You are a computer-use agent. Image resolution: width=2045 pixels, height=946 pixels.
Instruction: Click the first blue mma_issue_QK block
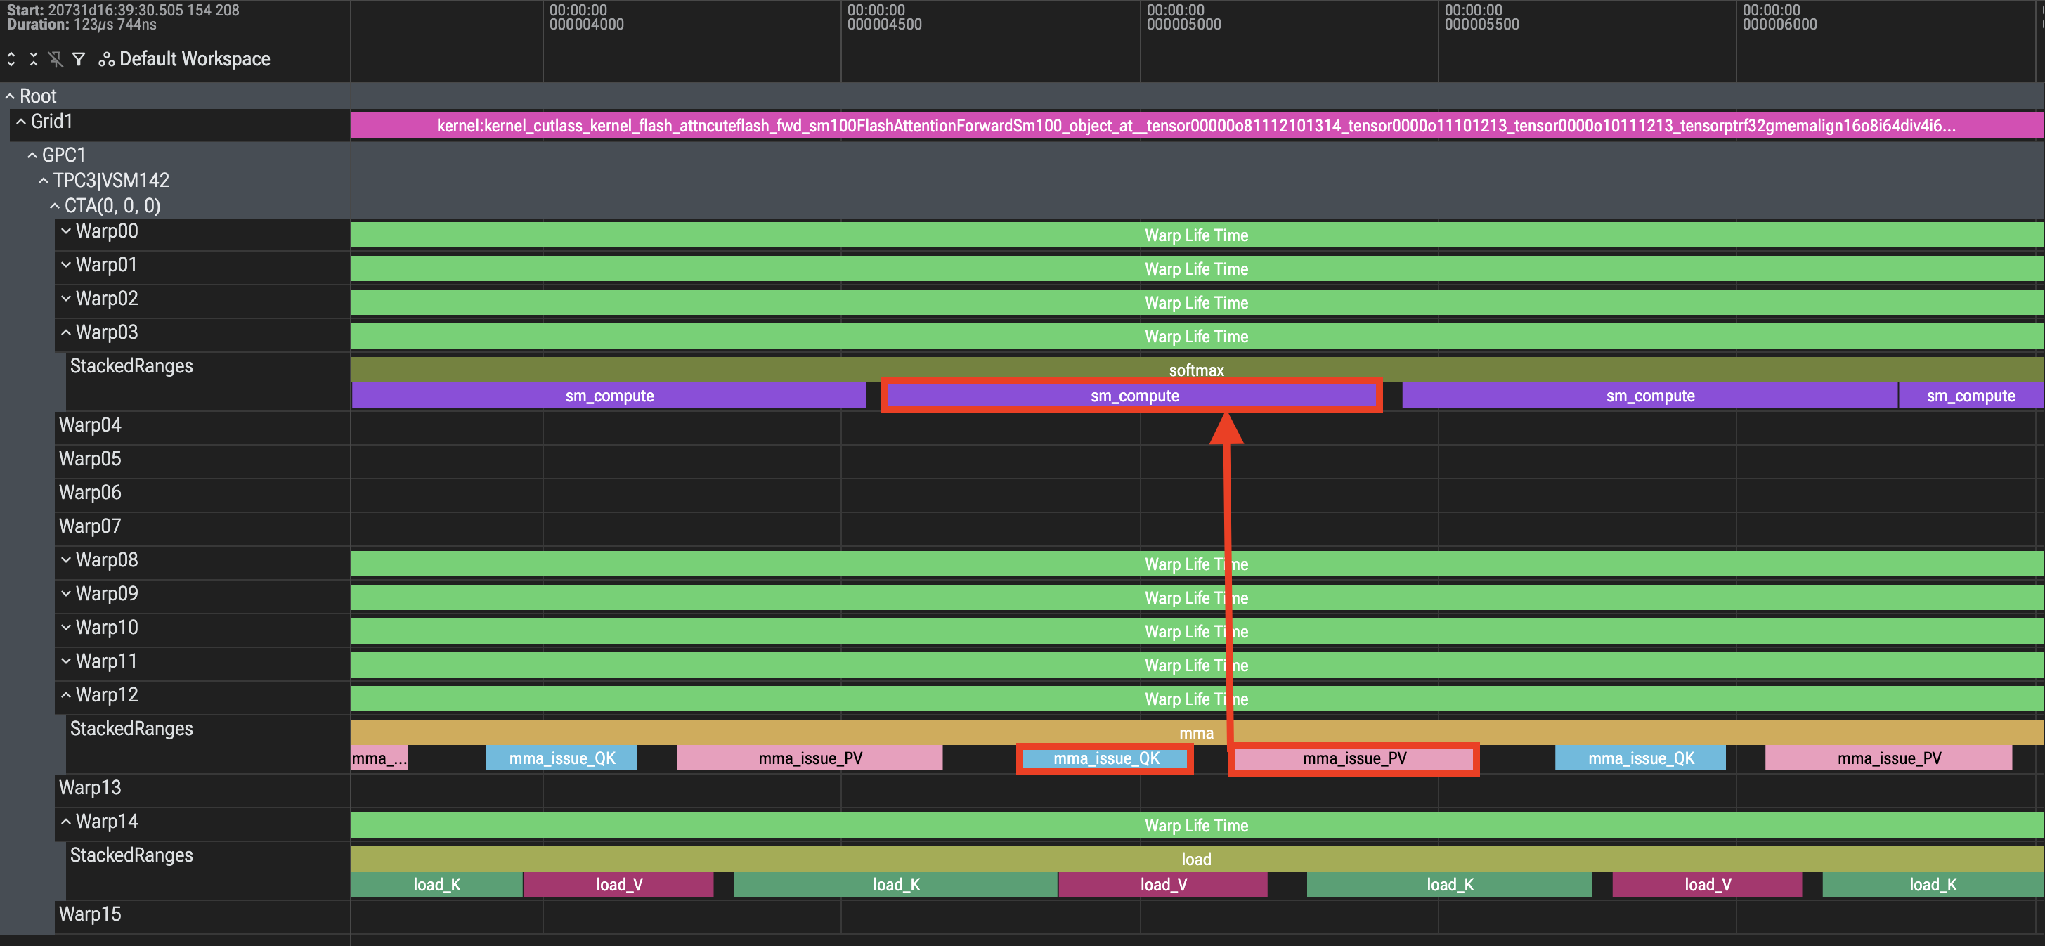[561, 758]
